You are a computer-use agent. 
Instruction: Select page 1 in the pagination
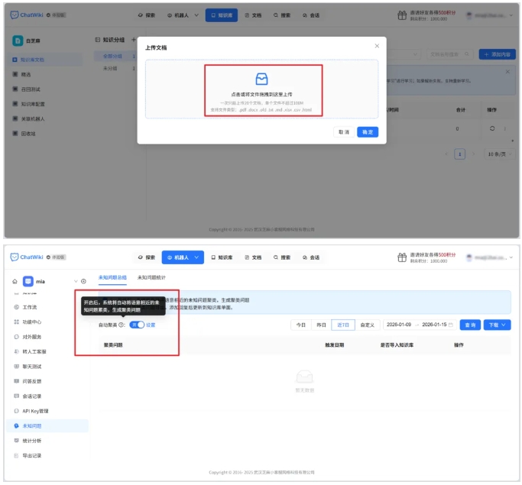click(460, 154)
